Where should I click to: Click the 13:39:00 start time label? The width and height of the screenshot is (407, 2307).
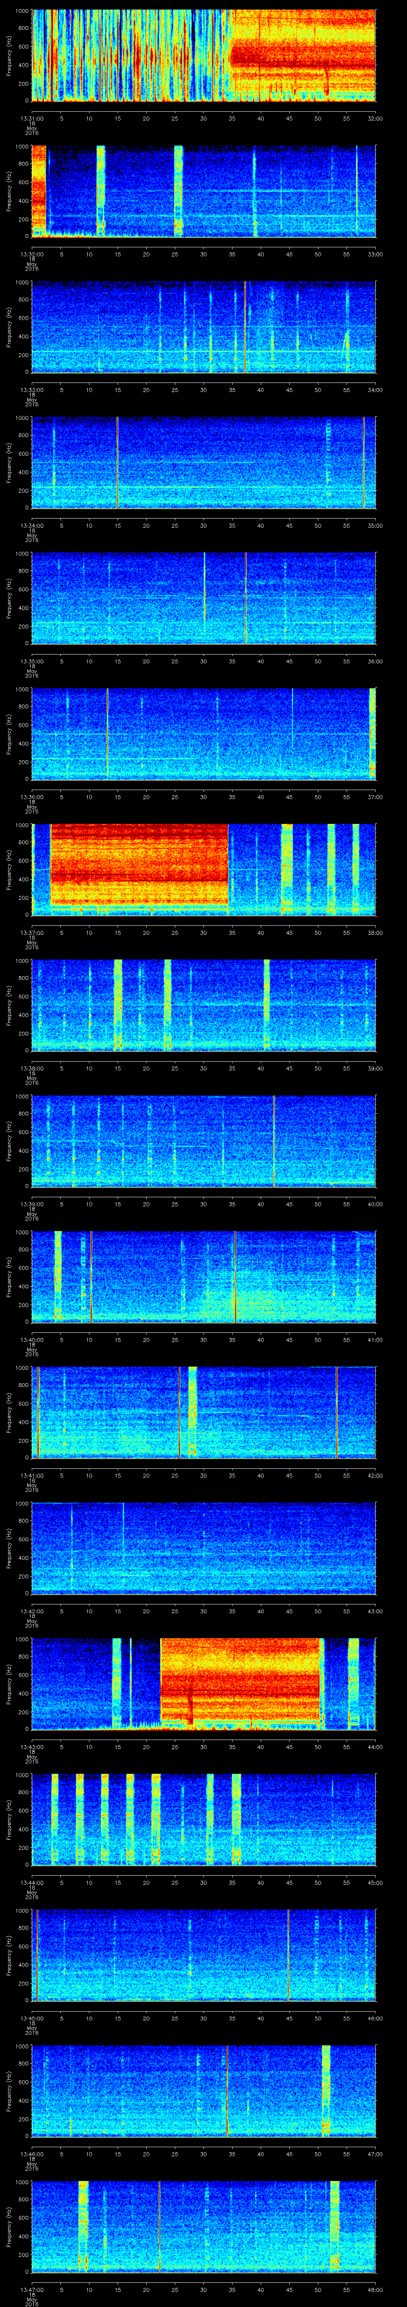32,1204
